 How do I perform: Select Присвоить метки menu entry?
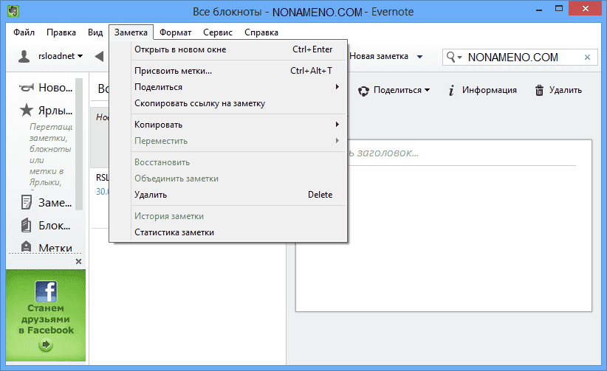tap(173, 71)
